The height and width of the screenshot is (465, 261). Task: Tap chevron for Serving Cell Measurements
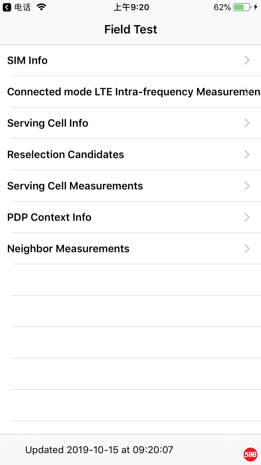(x=247, y=186)
